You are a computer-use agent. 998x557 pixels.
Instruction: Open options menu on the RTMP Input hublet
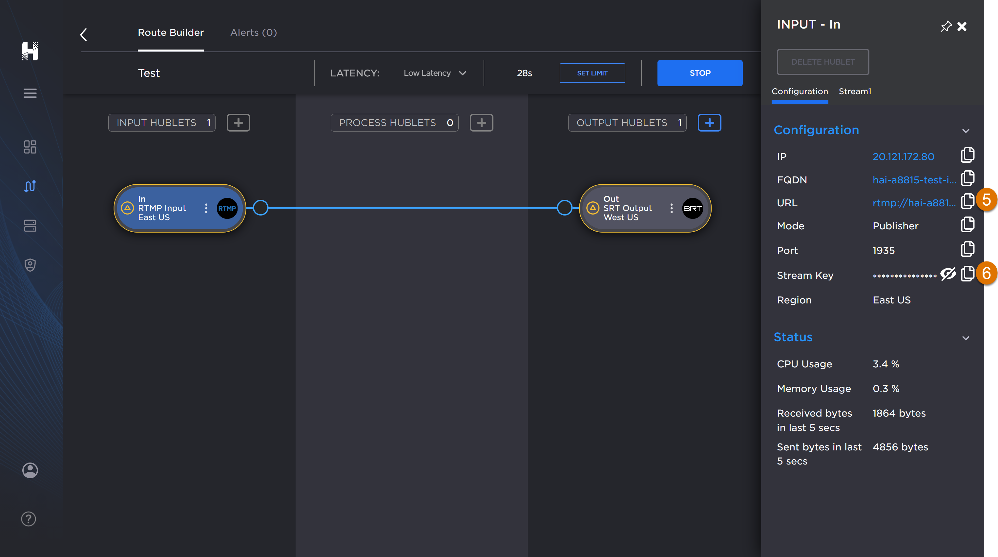206,208
